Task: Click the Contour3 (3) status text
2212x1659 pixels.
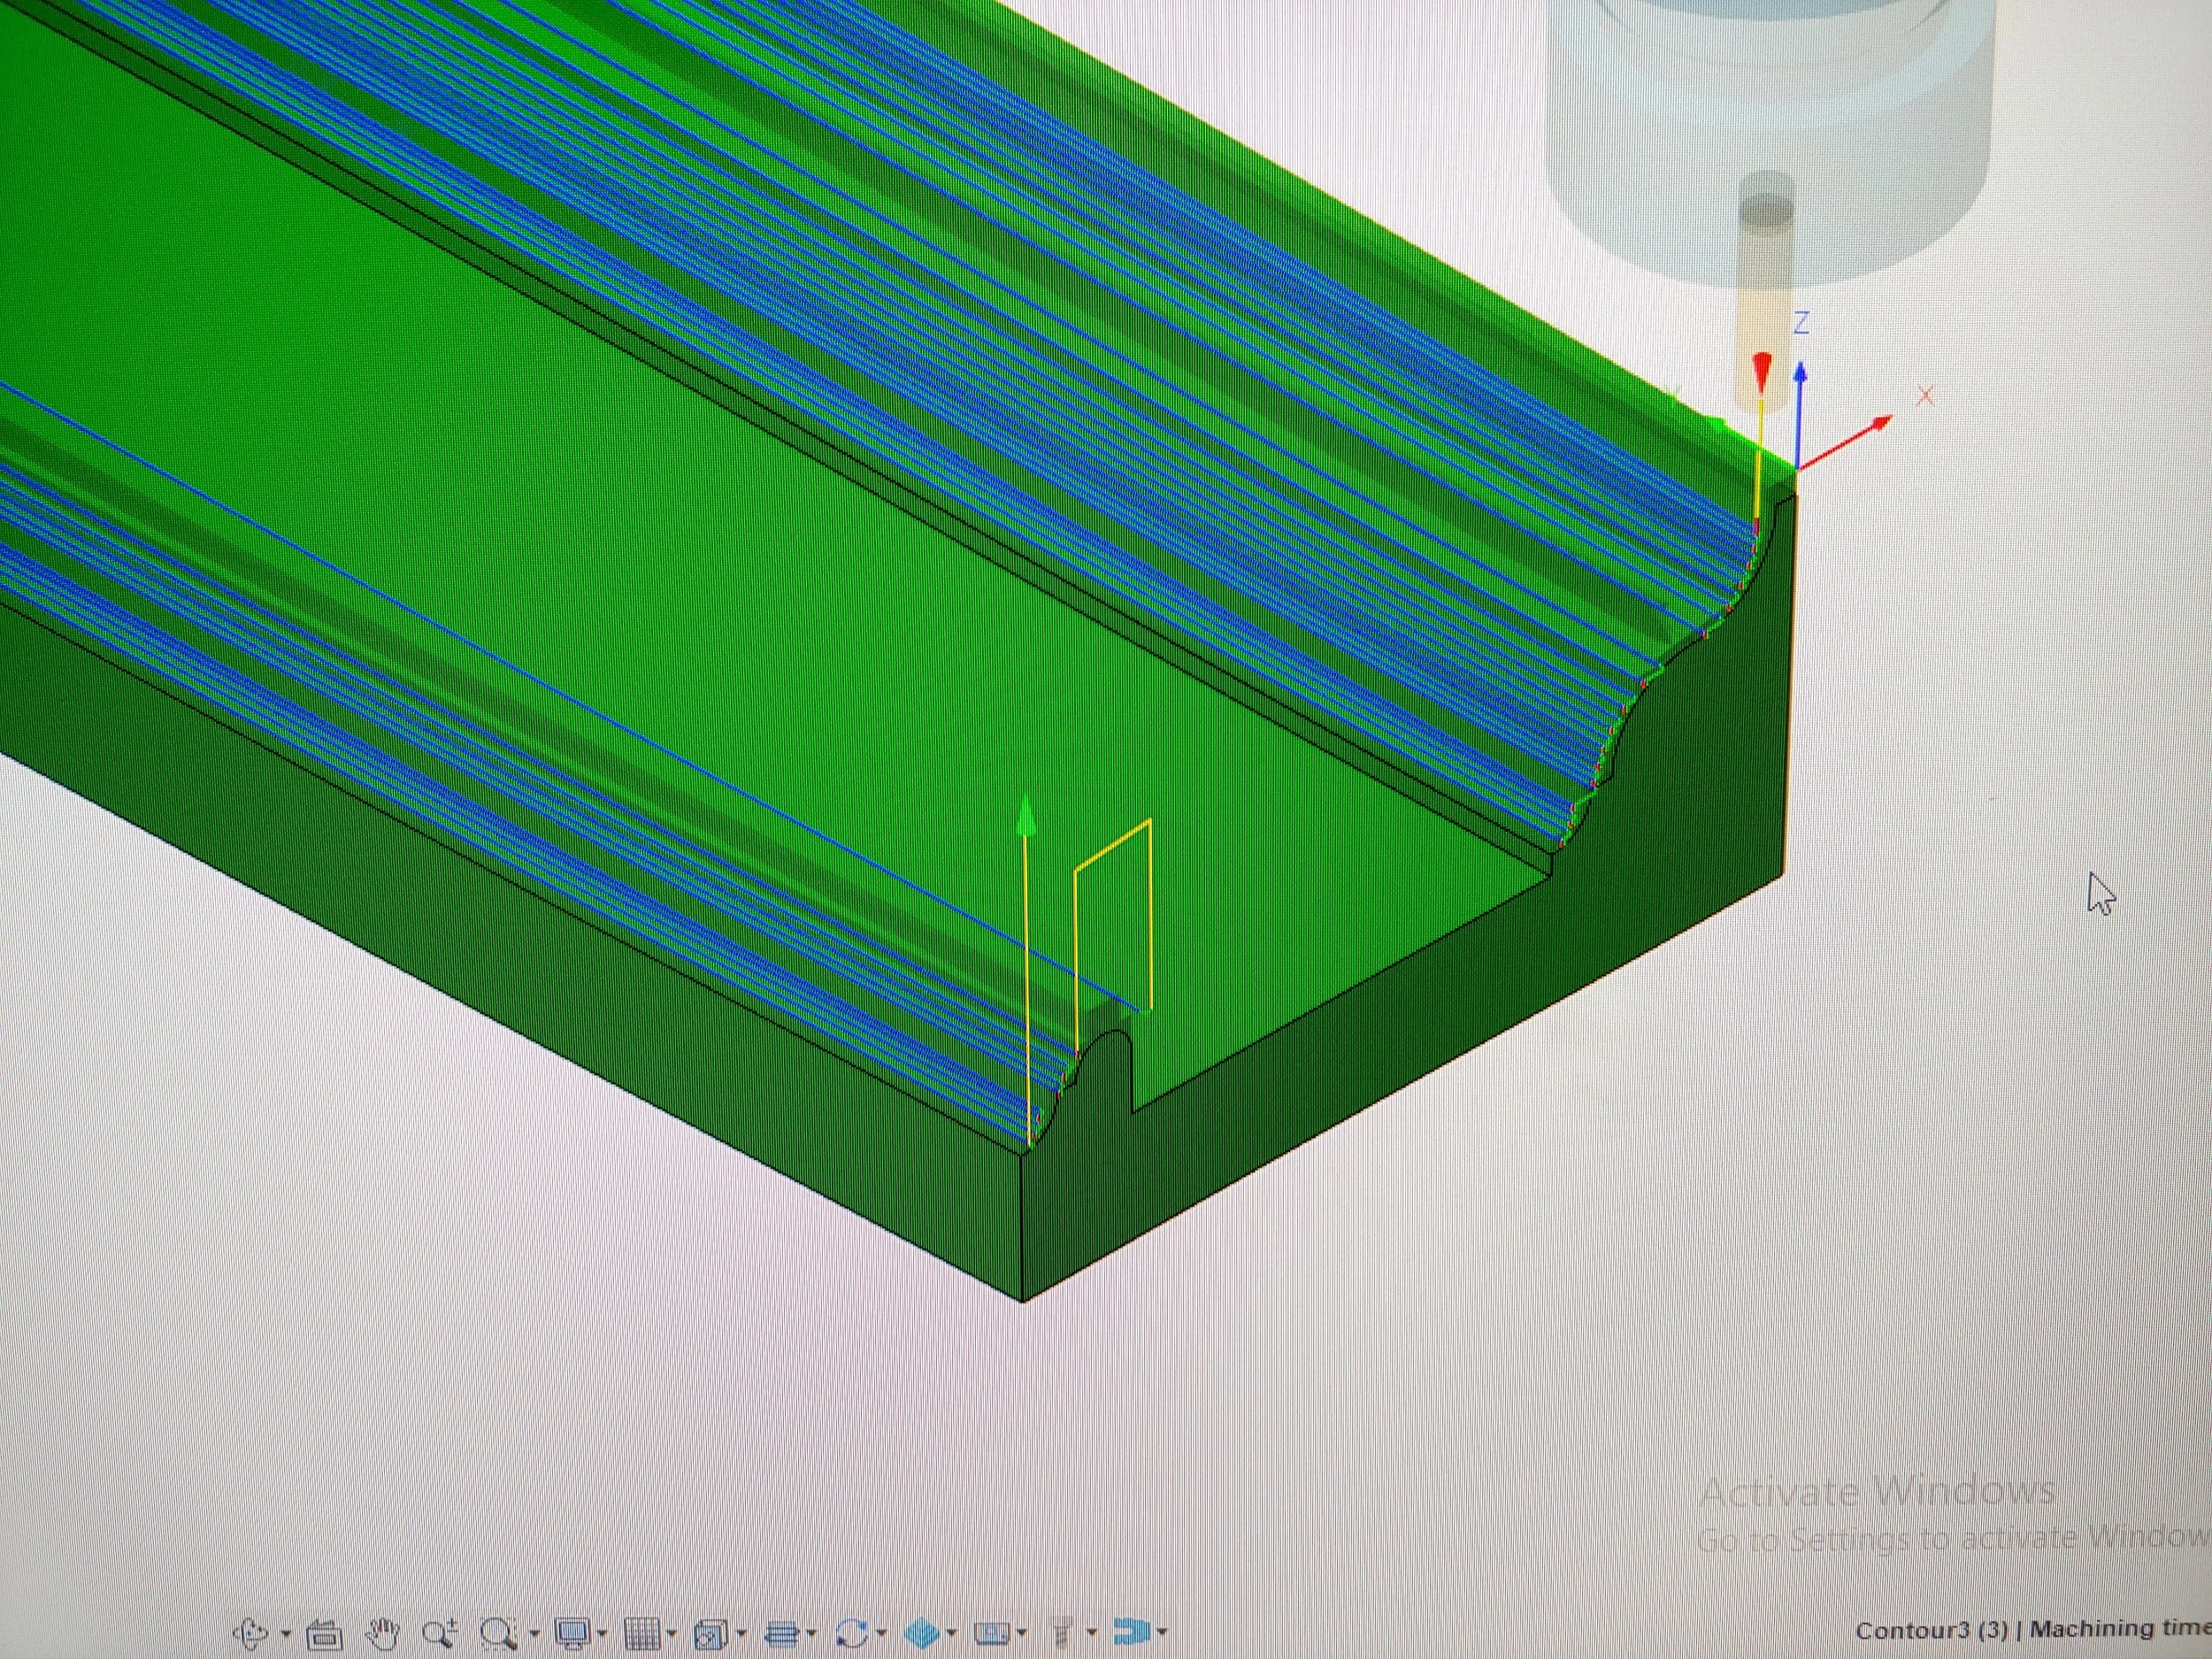Action: click(1931, 1629)
